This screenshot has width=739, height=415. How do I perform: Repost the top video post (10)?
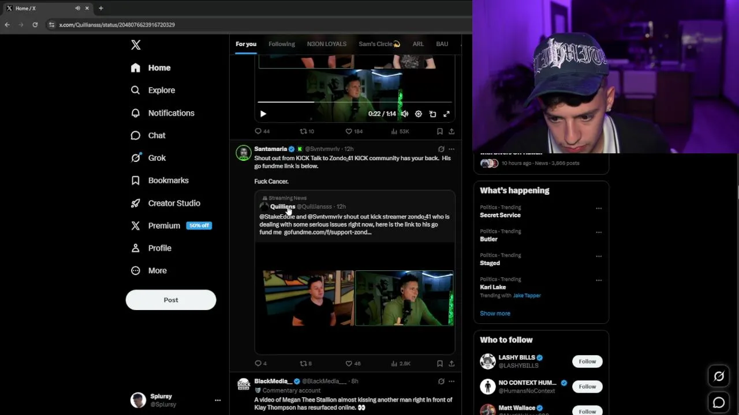click(x=307, y=131)
